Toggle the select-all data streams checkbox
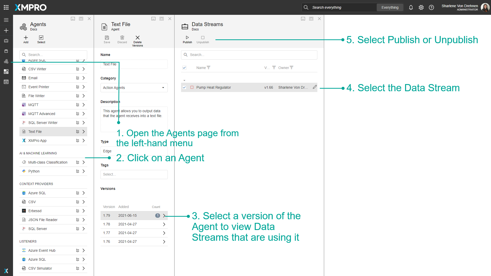This screenshot has height=276, width=491. [x=184, y=68]
